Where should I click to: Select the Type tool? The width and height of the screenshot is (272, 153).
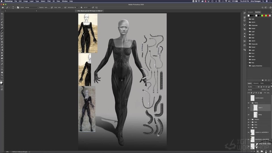click(2, 61)
